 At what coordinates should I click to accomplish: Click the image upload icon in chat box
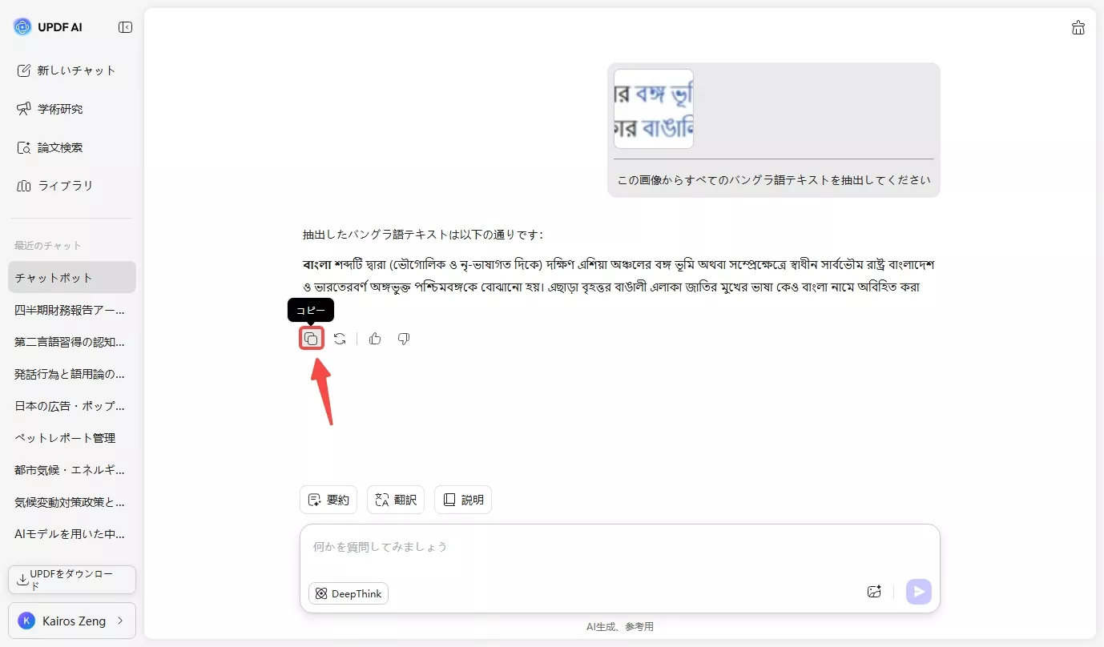point(874,592)
